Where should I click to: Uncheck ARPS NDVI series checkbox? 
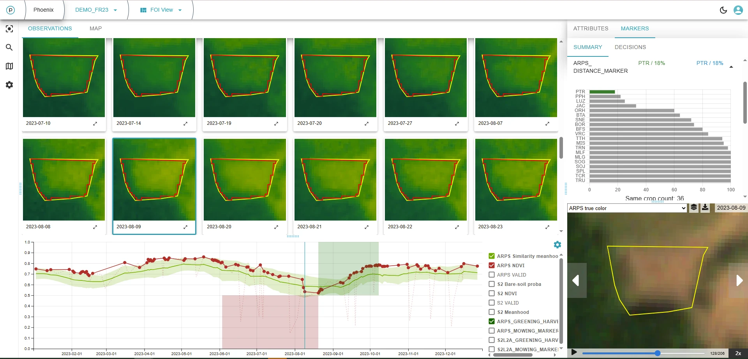[492, 265]
